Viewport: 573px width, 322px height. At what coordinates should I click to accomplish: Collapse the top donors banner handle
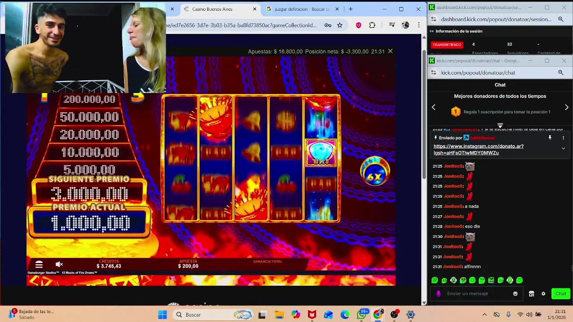tap(500, 125)
